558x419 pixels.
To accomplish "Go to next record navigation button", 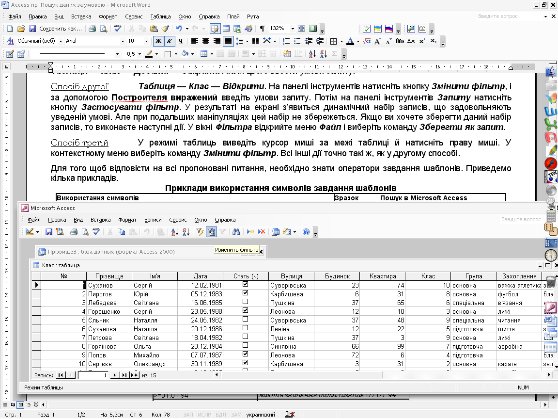I will click(115, 375).
